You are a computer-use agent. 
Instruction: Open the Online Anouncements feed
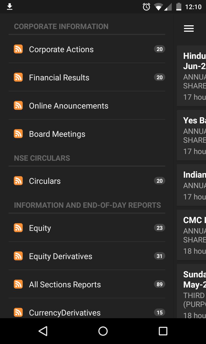[x=69, y=106]
